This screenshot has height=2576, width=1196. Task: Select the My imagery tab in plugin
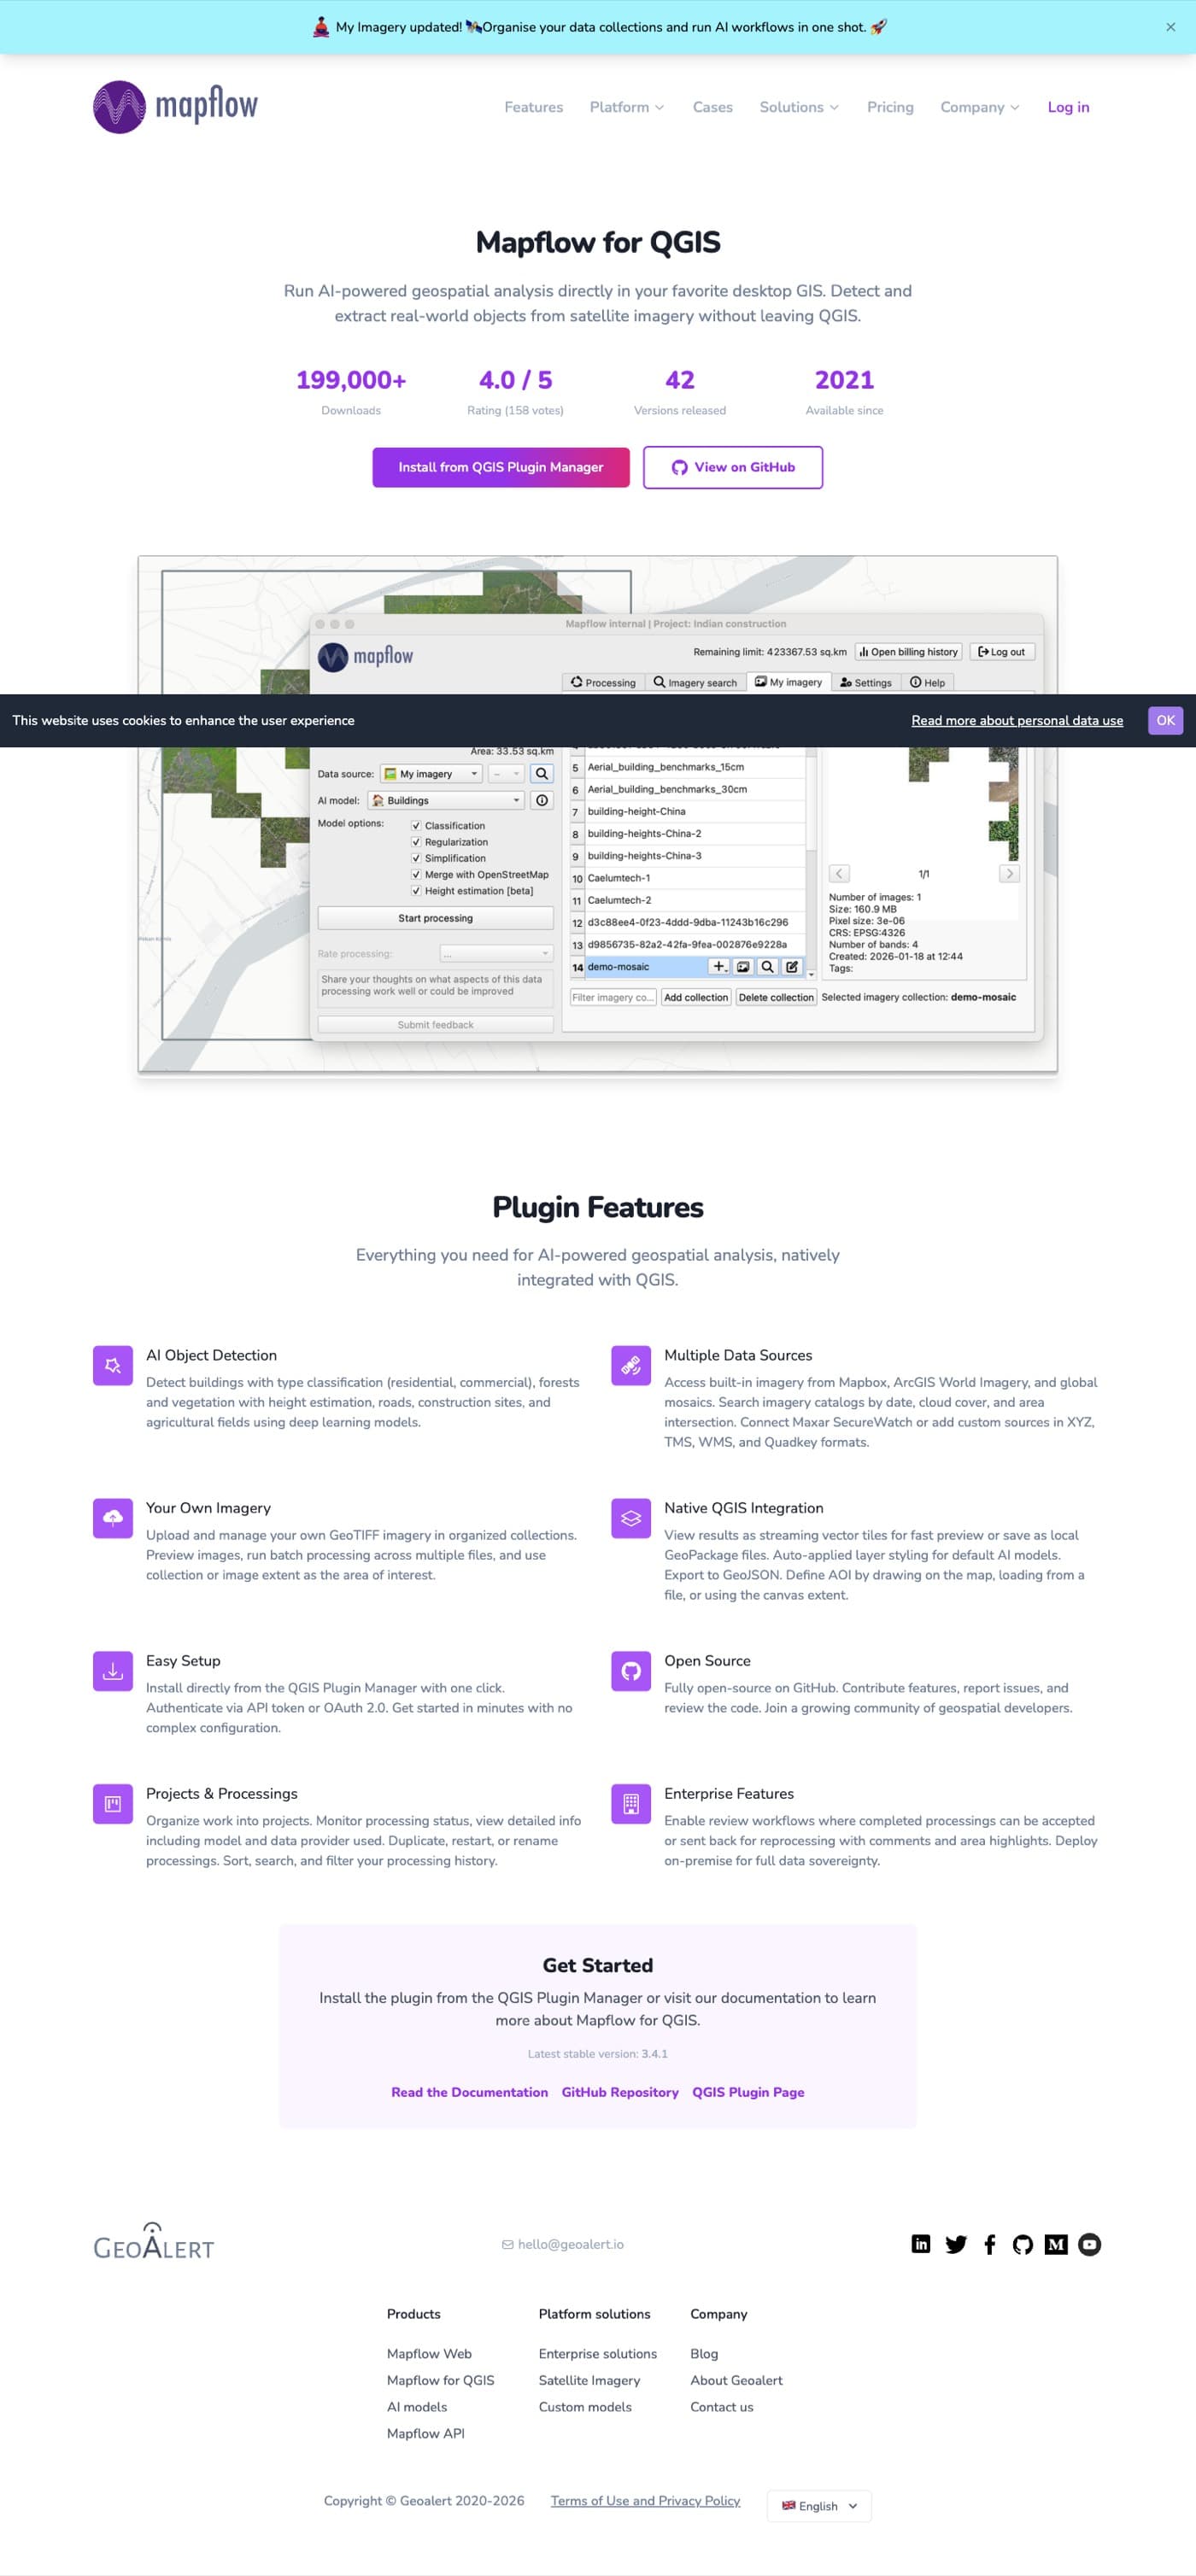789,682
